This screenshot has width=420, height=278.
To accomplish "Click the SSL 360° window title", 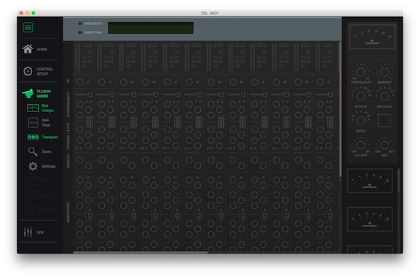I will coord(210,13).
